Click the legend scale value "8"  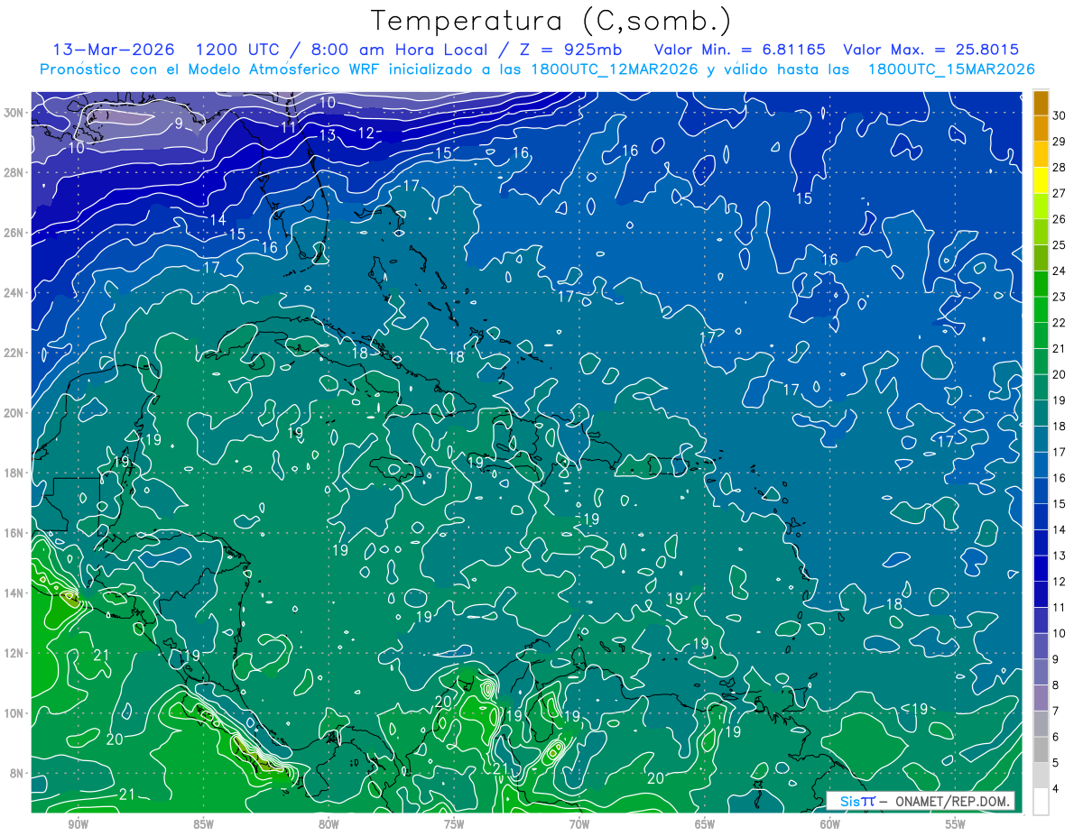(1057, 685)
